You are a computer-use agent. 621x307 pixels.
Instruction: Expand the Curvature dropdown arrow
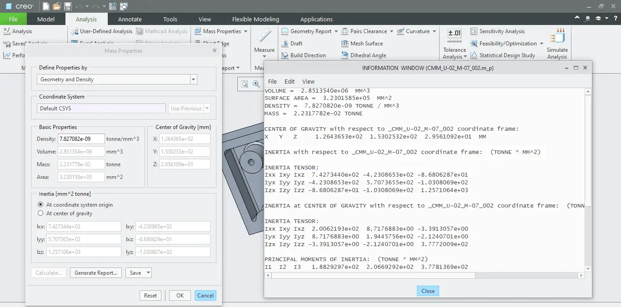[434, 31]
